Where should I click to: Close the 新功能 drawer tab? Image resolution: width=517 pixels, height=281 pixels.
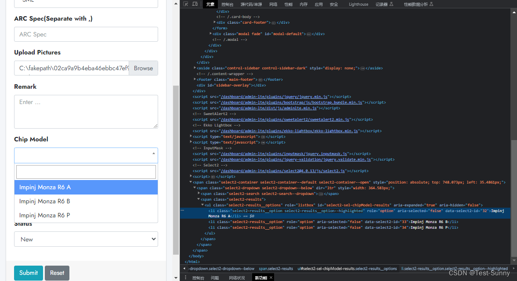click(x=271, y=277)
